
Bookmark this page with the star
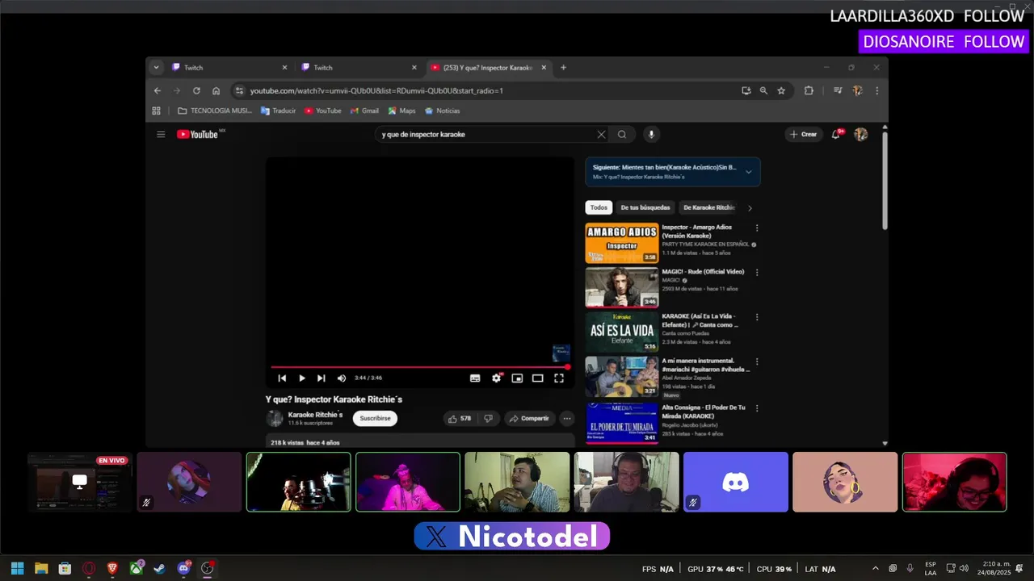[781, 91]
